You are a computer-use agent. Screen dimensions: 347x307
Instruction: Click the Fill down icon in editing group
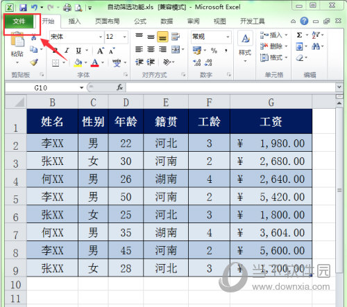299,47
